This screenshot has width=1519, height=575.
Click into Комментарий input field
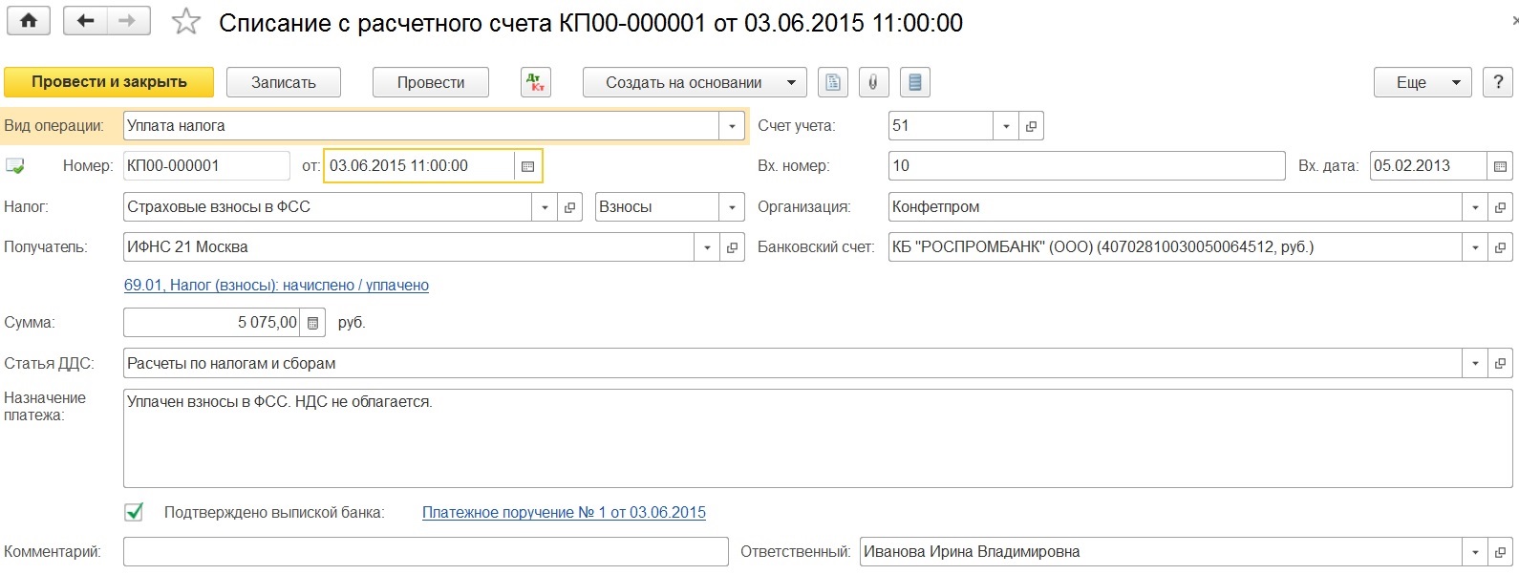pyautogui.click(x=425, y=552)
